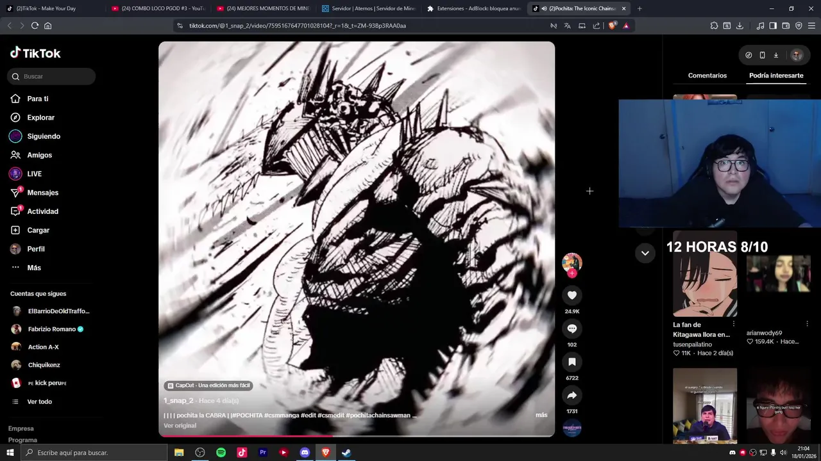Open the browser hamburger menu
The width and height of the screenshot is (821, 461).
pyautogui.click(x=811, y=26)
